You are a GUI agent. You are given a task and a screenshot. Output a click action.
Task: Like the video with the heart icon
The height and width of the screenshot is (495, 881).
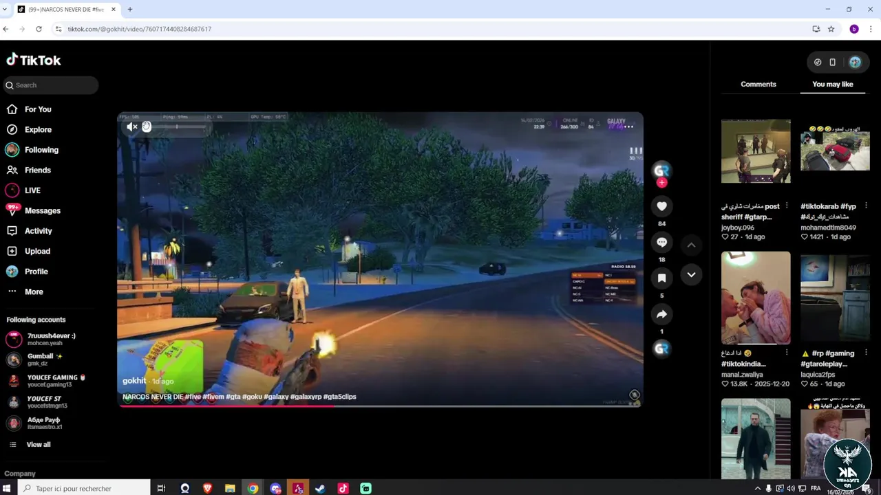click(661, 206)
